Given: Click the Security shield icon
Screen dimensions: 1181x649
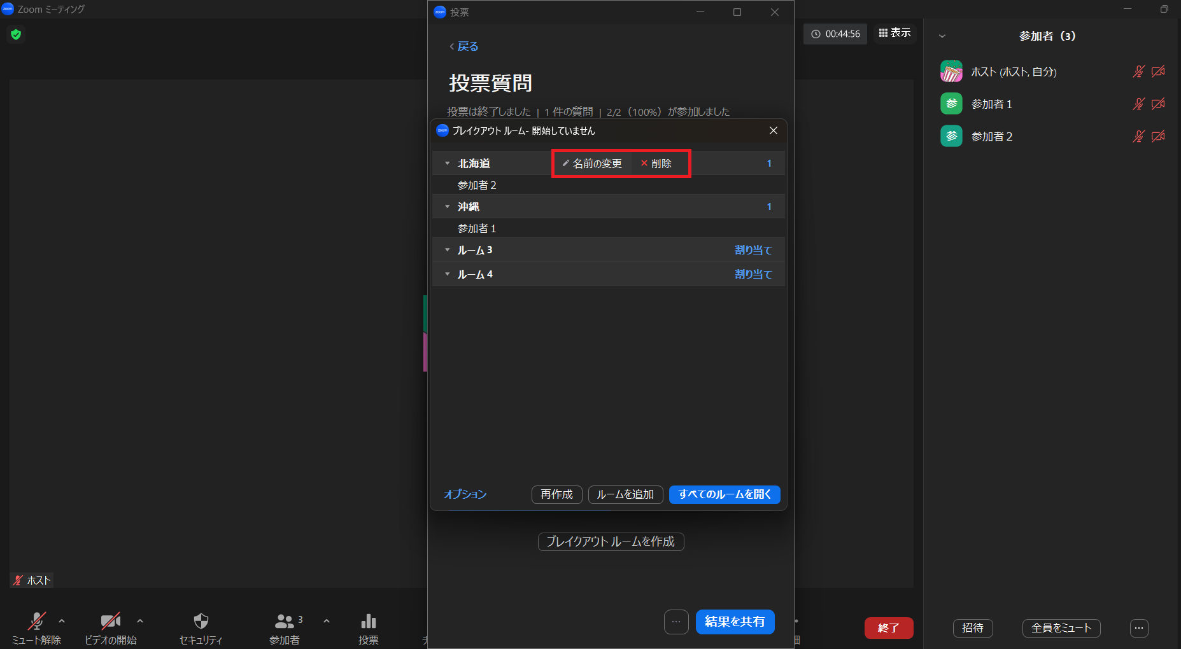Looking at the screenshot, I should tap(201, 621).
